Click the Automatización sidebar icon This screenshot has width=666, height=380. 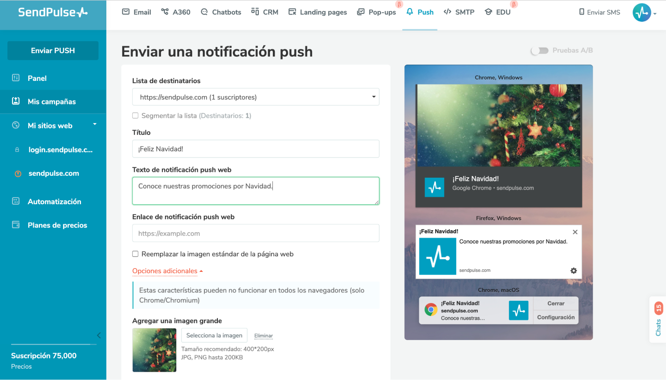15,201
